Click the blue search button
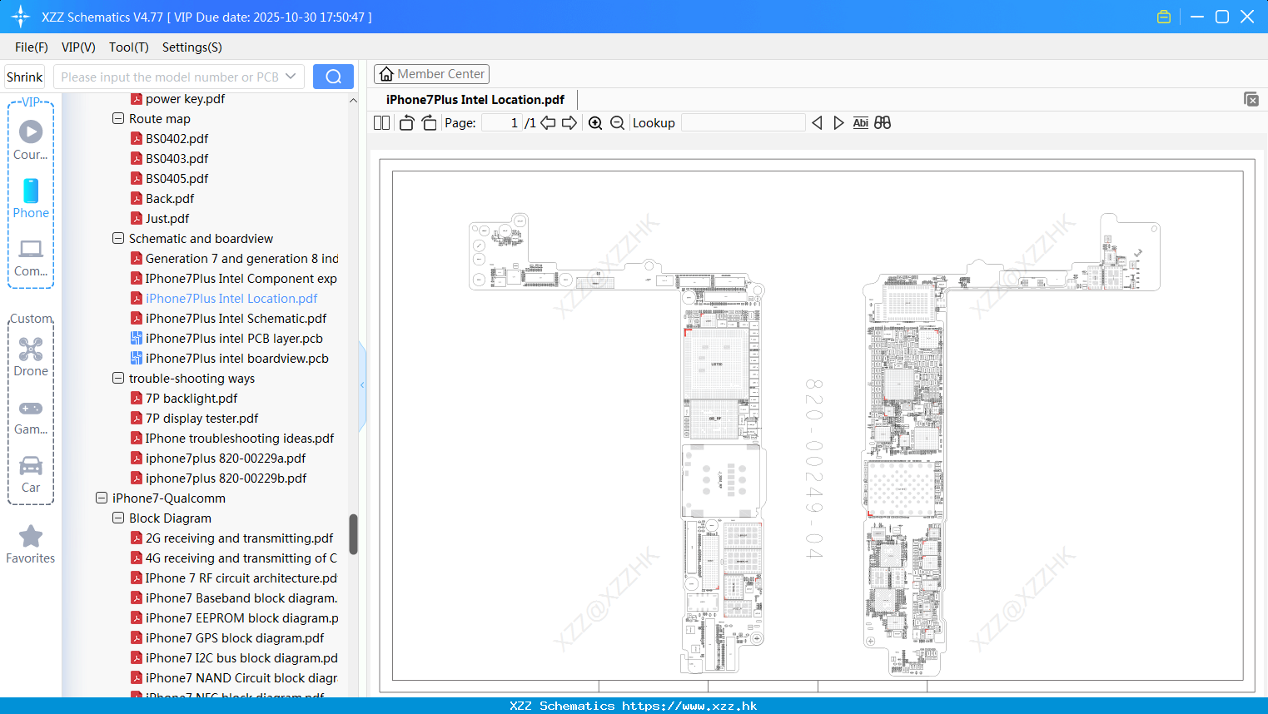The width and height of the screenshot is (1268, 714). (x=333, y=77)
